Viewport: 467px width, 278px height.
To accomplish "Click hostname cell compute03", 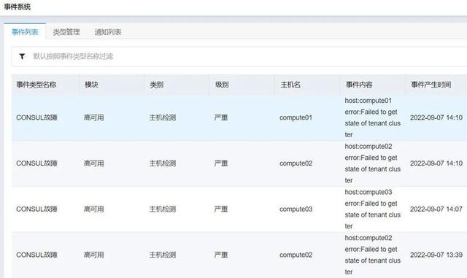I will tap(296, 209).
